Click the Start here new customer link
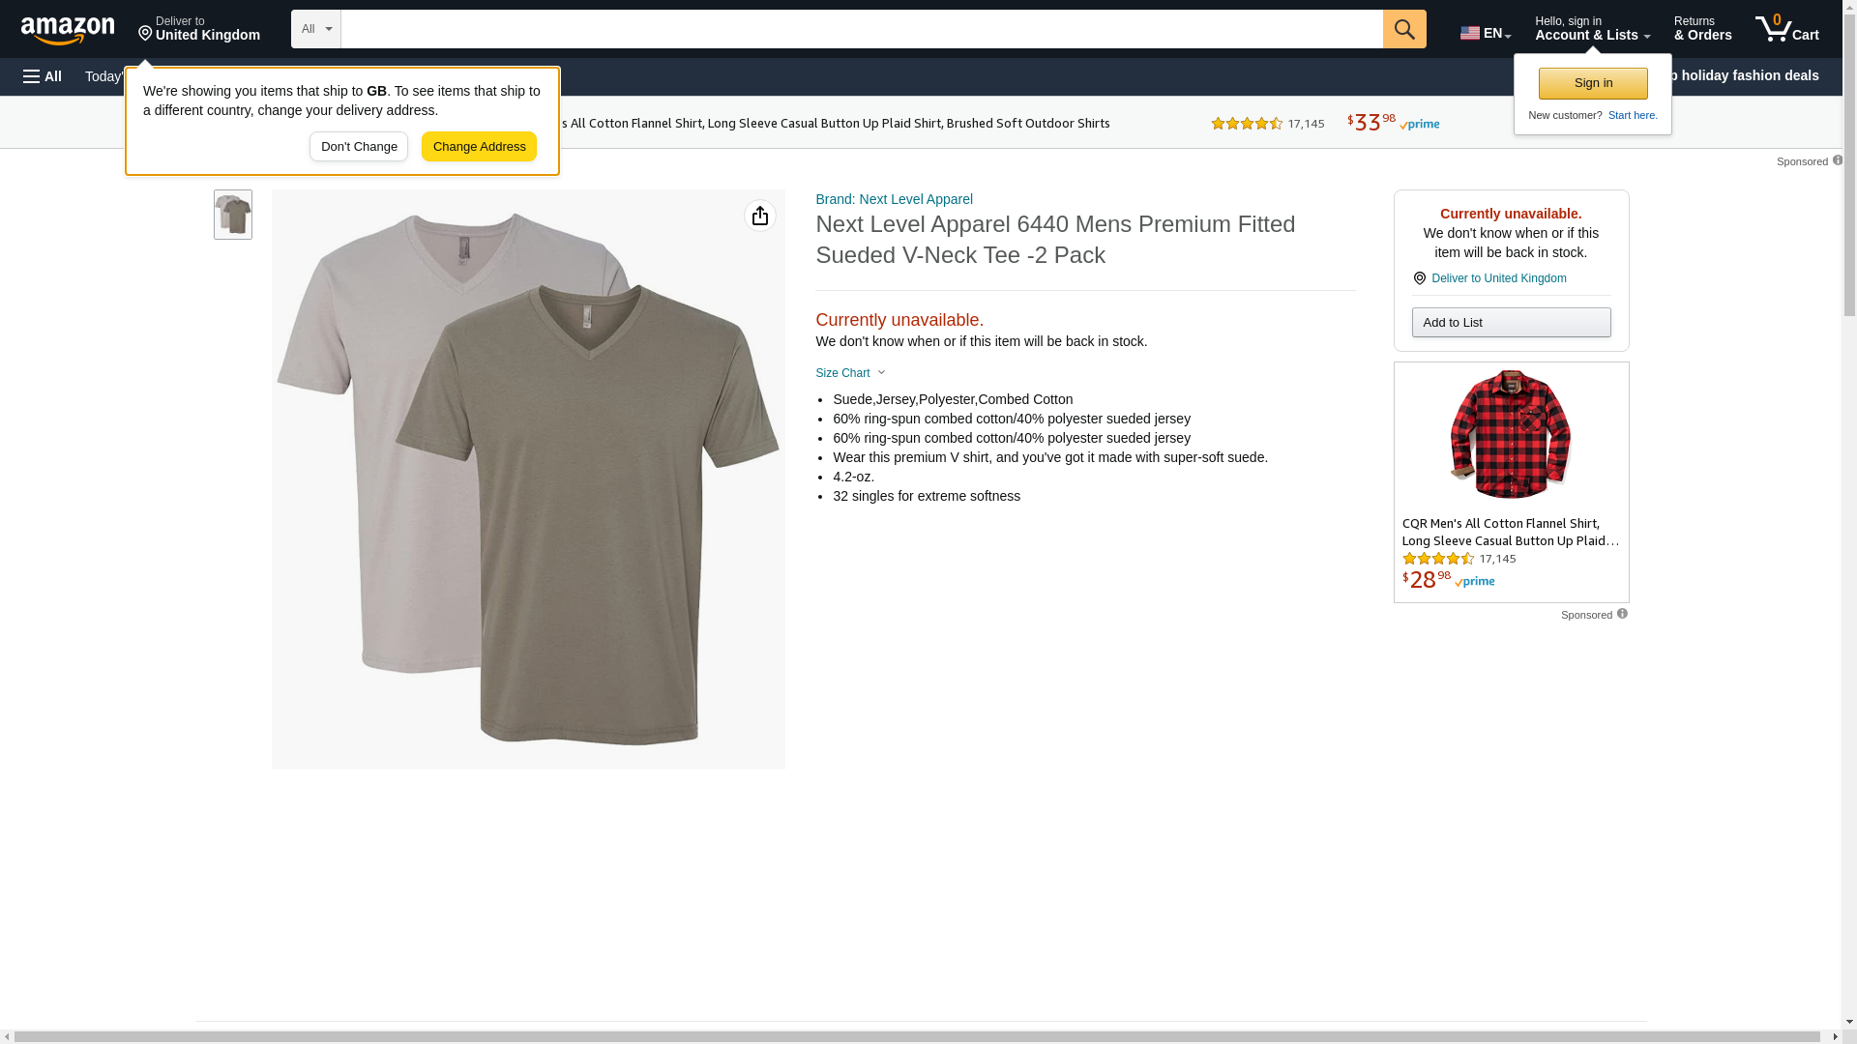This screenshot has width=1857, height=1044. 1633,115
